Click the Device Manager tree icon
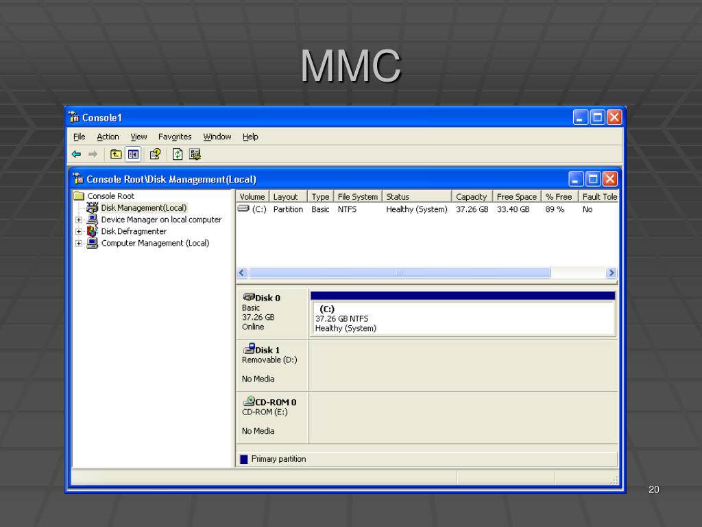702x527 pixels. tap(93, 219)
